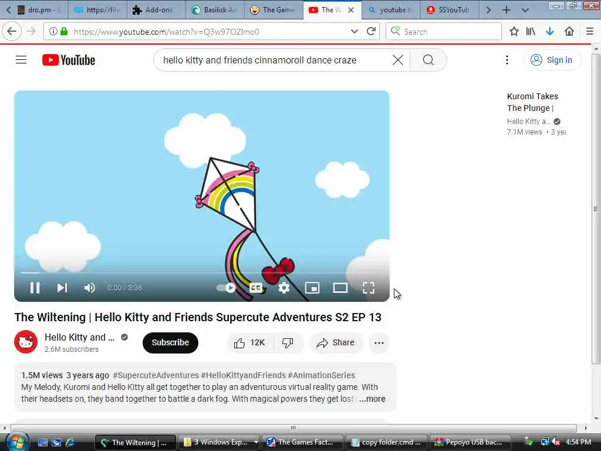Switch to Add-ons tab
601x451 pixels.
156,10
